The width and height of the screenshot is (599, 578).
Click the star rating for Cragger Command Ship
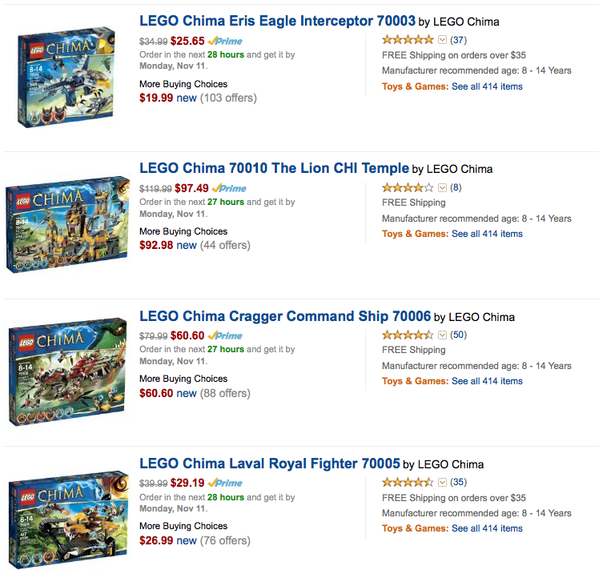[408, 335]
